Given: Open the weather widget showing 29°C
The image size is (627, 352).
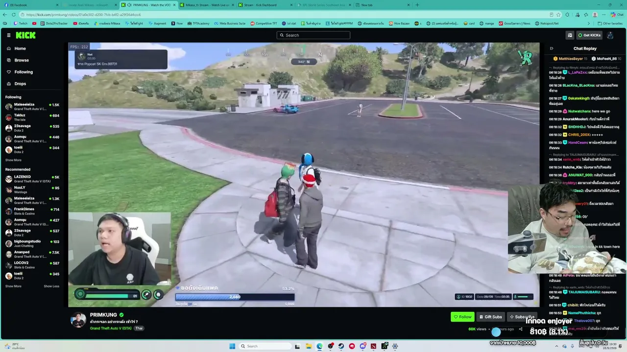Looking at the screenshot, I should click(x=15, y=346).
